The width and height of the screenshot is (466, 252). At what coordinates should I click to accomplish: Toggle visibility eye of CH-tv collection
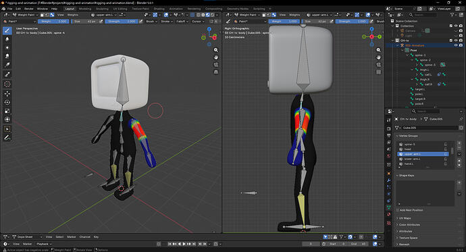tap(456, 41)
